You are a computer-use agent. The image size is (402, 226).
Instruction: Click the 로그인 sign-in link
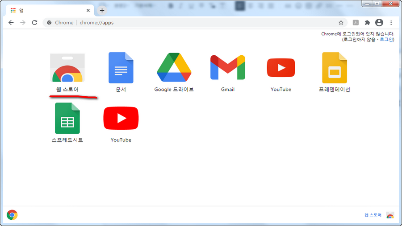(386, 39)
